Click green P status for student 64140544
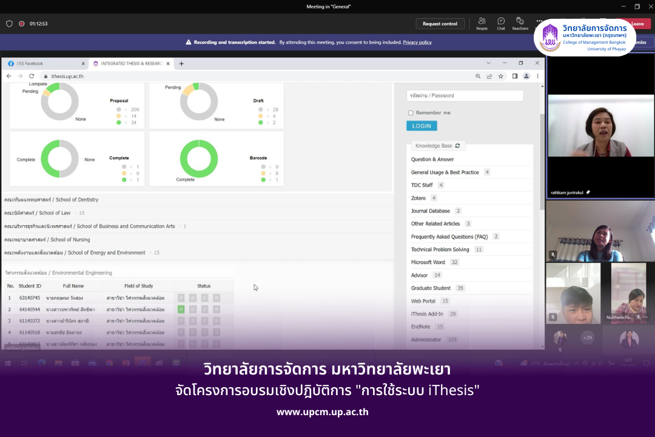Image resolution: width=655 pixels, height=437 pixels. click(x=181, y=310)
